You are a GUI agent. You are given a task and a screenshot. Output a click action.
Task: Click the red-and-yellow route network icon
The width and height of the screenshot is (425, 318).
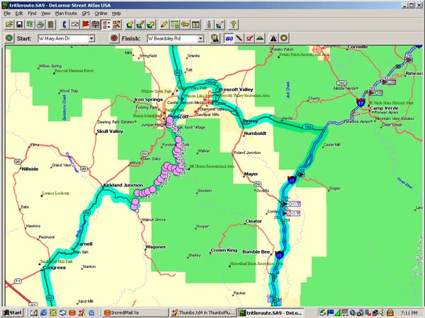(117, 25)
